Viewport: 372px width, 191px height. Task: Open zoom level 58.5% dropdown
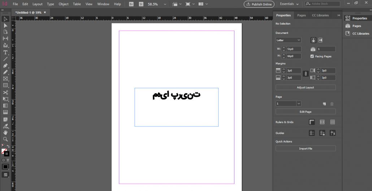[165, 4]
